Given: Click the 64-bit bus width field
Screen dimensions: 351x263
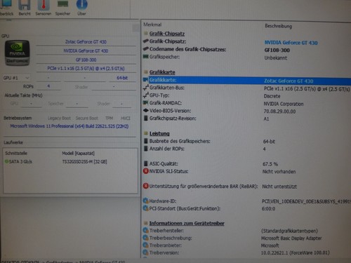Looking at the screenshot, I should (x=122, y=78).
